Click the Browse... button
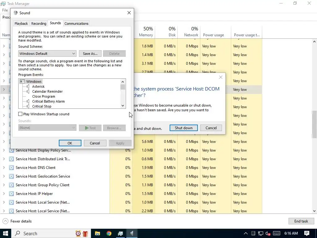 (114, 128)
